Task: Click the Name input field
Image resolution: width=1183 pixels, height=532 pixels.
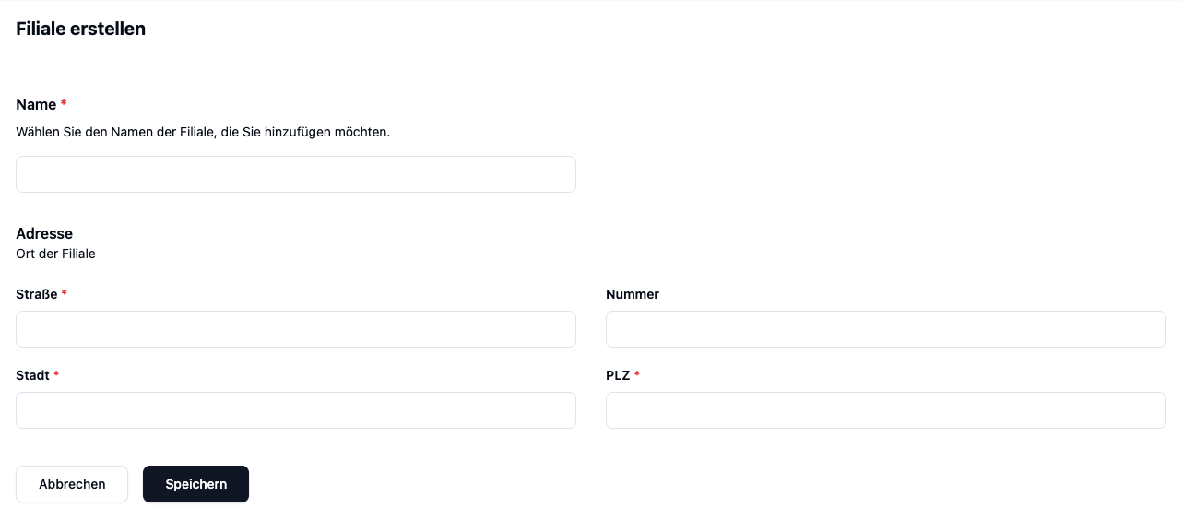Action: click(x=296, y=174)
